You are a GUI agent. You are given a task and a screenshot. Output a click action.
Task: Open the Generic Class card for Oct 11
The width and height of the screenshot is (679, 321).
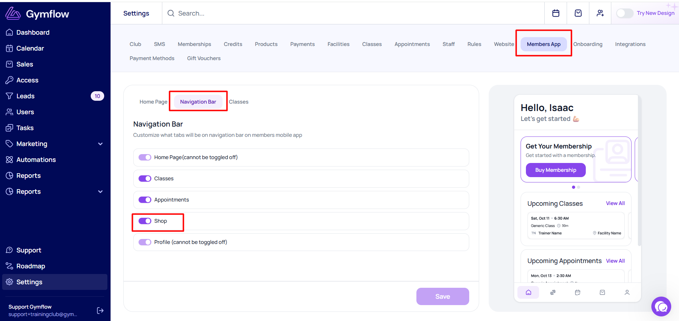coord(576,226)
